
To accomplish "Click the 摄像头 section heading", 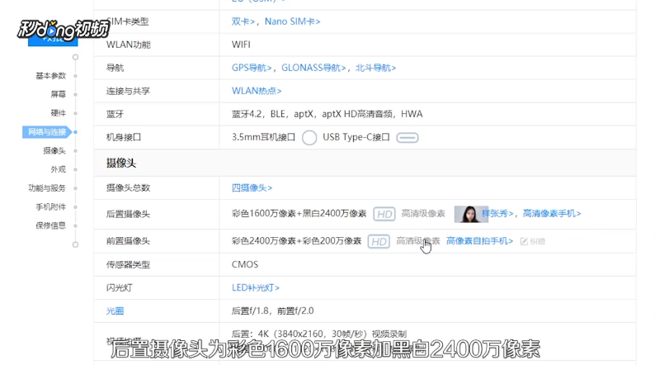I will [x=121, y=163].
